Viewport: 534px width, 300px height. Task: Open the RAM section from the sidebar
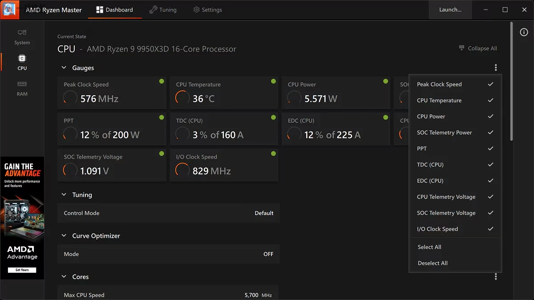(22, 88)
